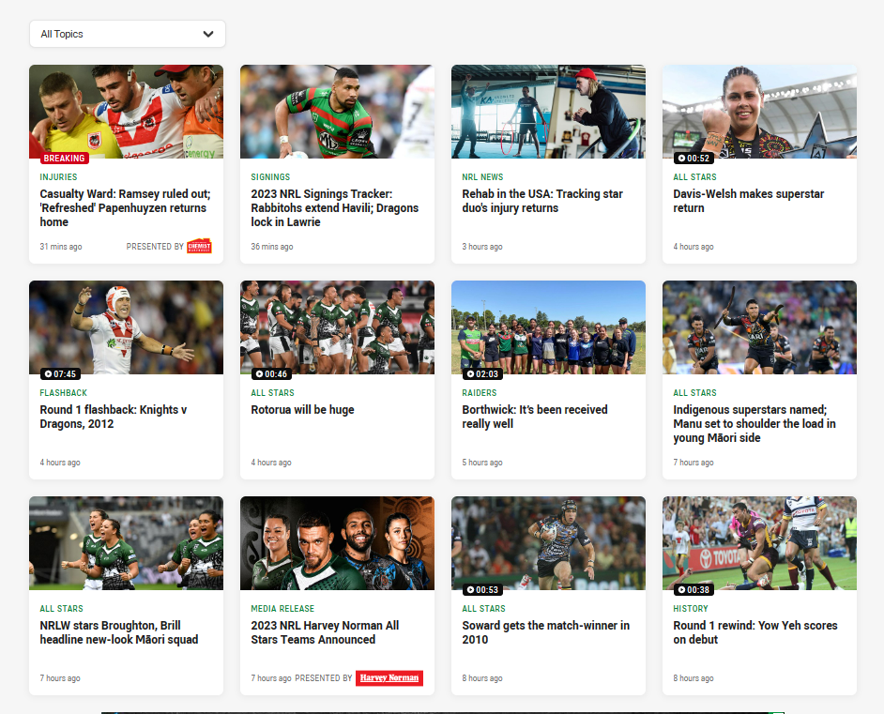The width and height of the screenshot is (884, 714).
Task: Play the 00:38 Yow Yeh video badge
Action: tap(693, 589)
